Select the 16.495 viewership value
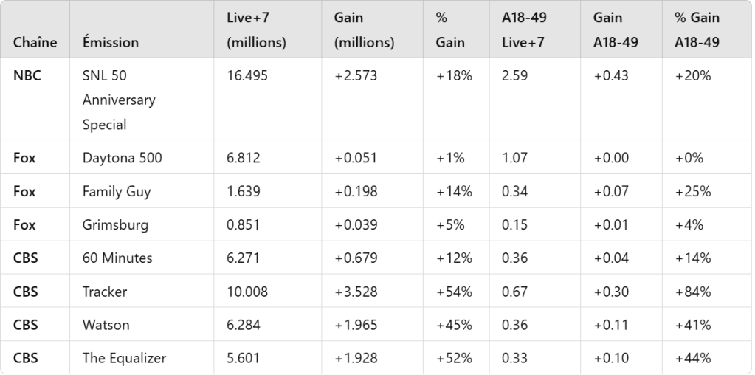 click(247, 75)
